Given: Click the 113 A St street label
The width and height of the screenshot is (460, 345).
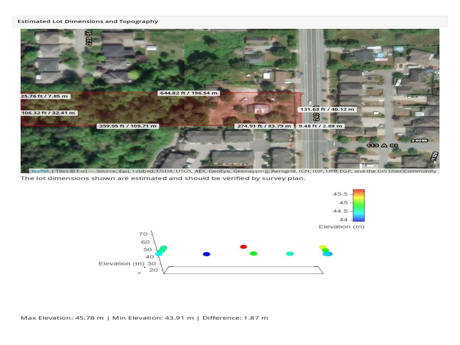Looking at the screenshot, I should pyautogui.click(x=382, y=146).
